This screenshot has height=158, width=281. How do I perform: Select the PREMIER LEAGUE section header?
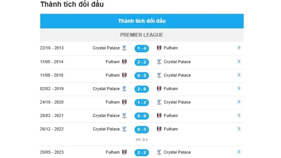142,35
